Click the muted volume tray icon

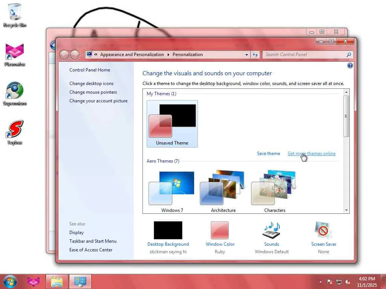pyautogui.click(x=348, y=282)
